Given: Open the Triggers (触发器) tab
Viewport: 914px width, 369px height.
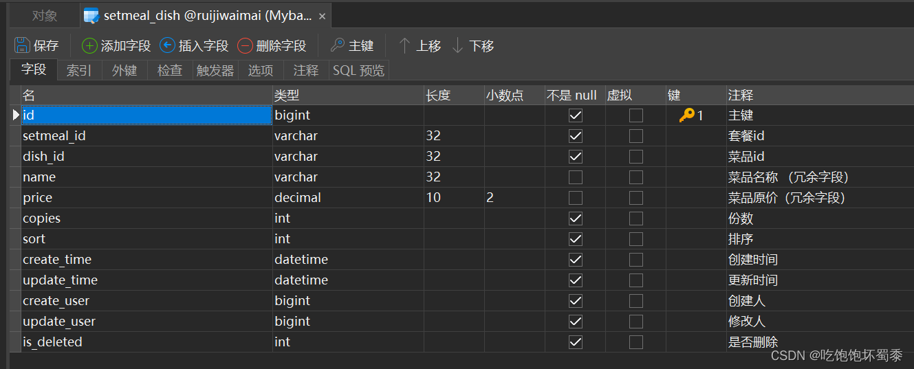Looking at the screenshot, I should click(215, 70).
